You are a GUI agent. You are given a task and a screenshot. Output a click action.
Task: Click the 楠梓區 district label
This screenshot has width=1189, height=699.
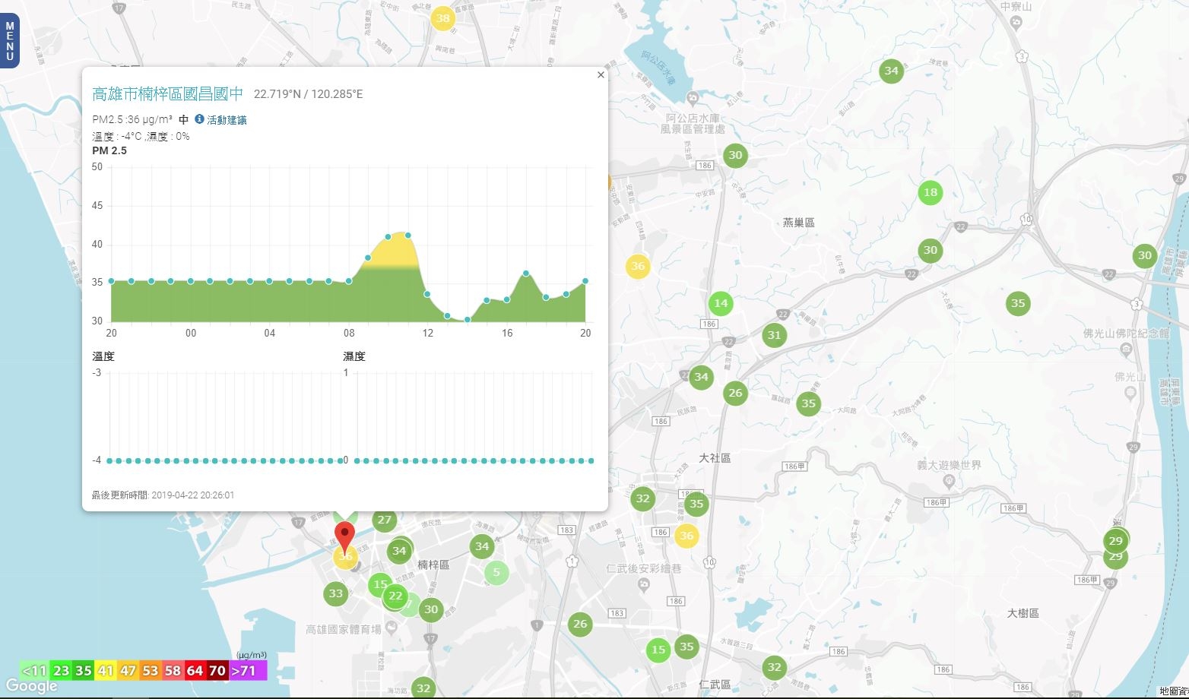pos(433,565)
